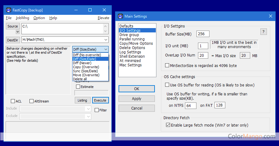This screenshot has width=279, height=146.
Task: Click the Execute button
Action: (100, 100)
